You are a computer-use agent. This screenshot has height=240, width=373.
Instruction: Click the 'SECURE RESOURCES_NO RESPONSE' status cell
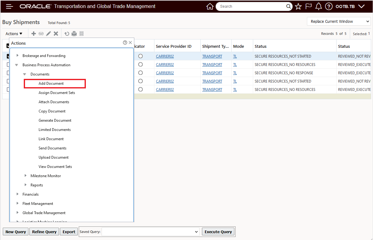pyautogui.click(x=284, y=73)
